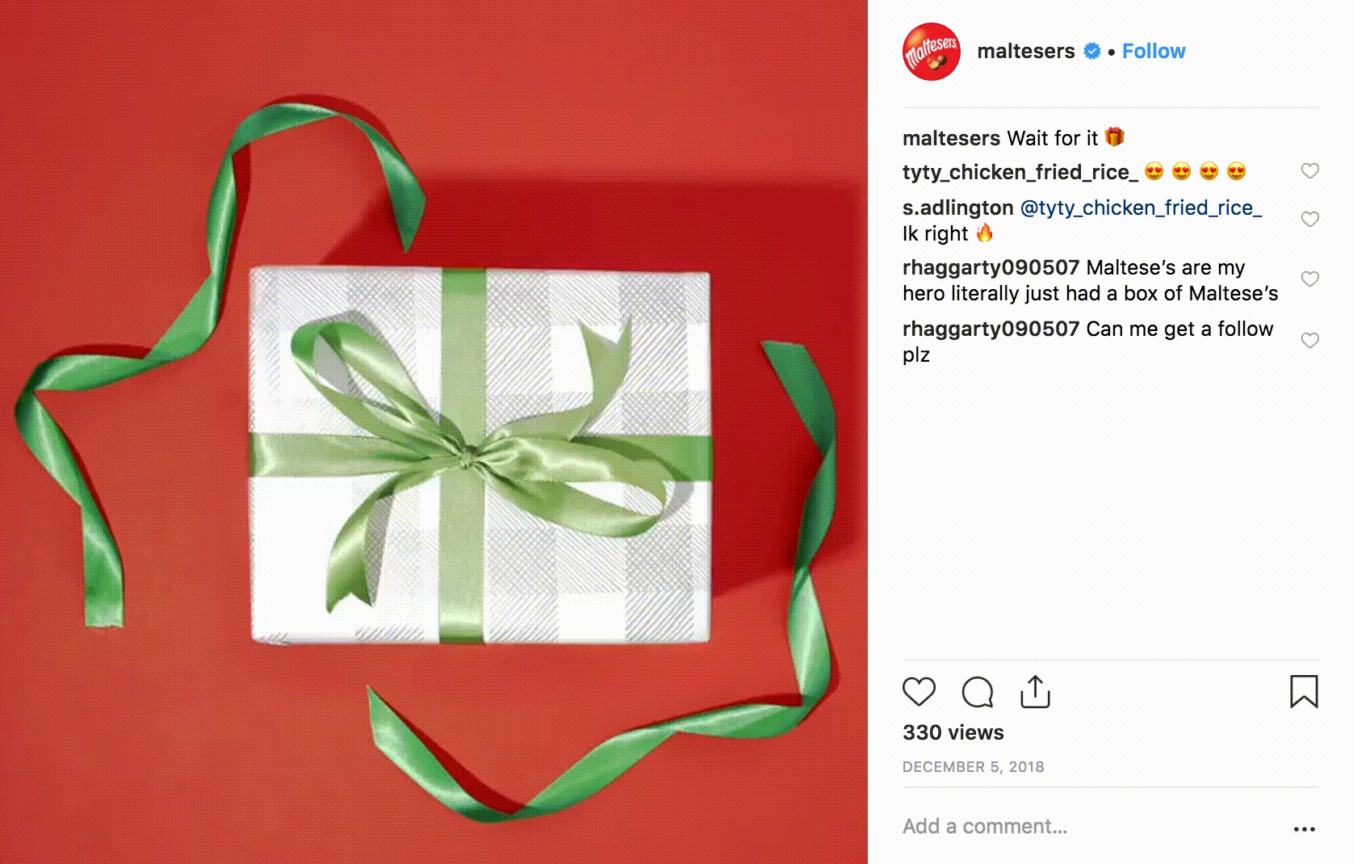Click the verified badge beside maltesers

[1091, 51]
